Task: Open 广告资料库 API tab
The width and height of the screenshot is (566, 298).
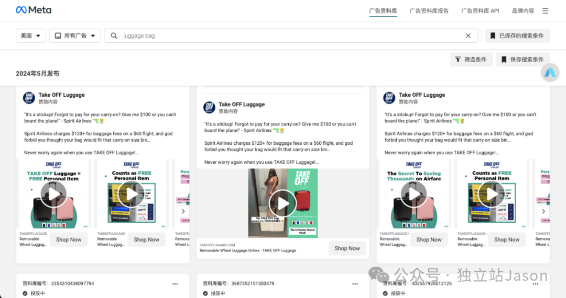Action: pos(480,11)
